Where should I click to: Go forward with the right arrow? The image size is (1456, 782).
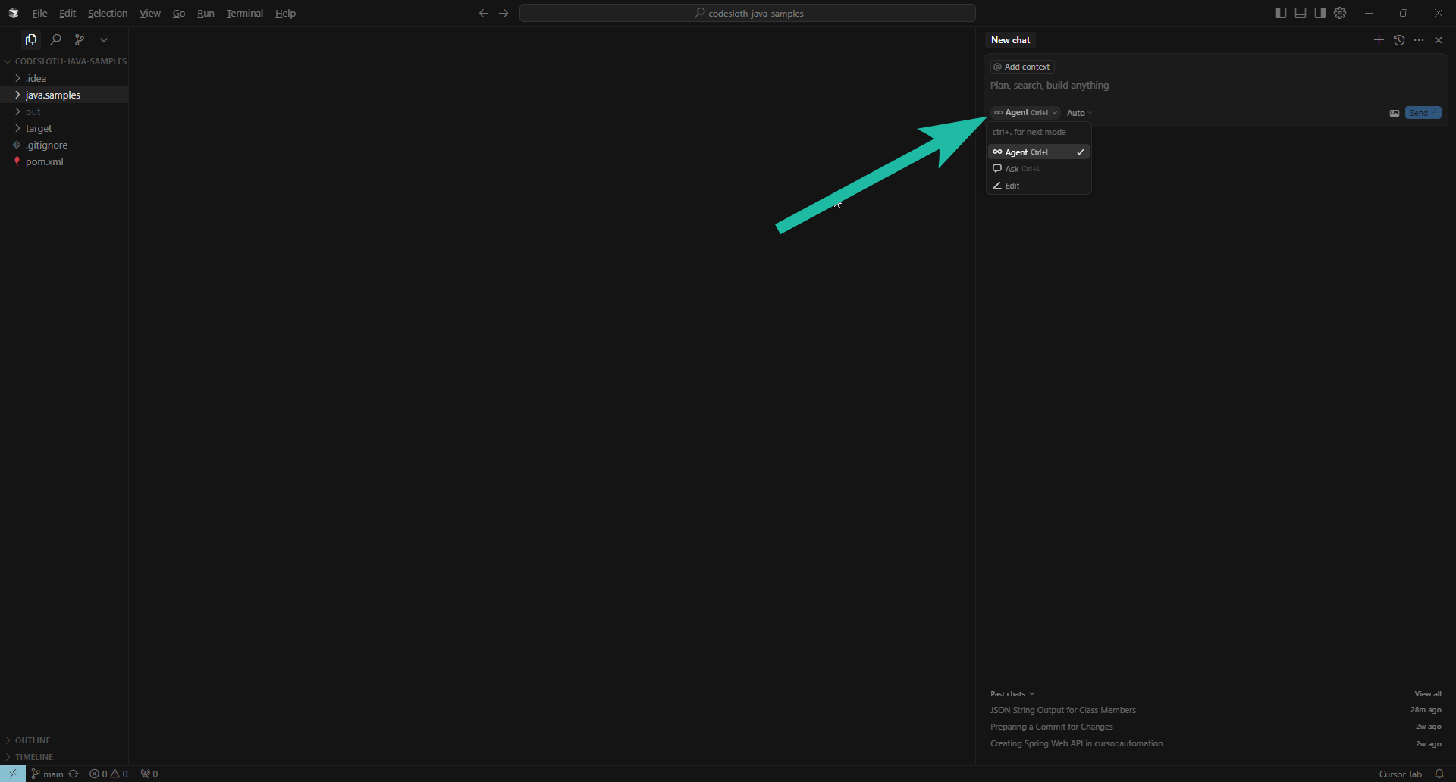(504, 13)
